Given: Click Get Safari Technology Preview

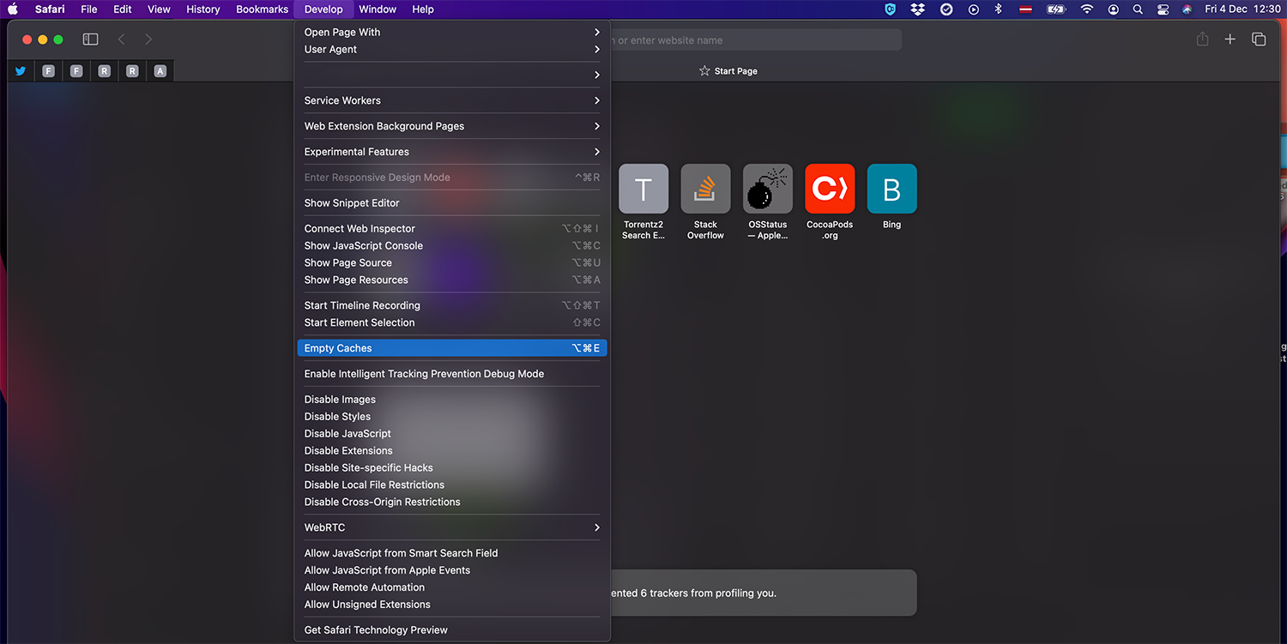Looking at the screenshot, I should [376, 630].
